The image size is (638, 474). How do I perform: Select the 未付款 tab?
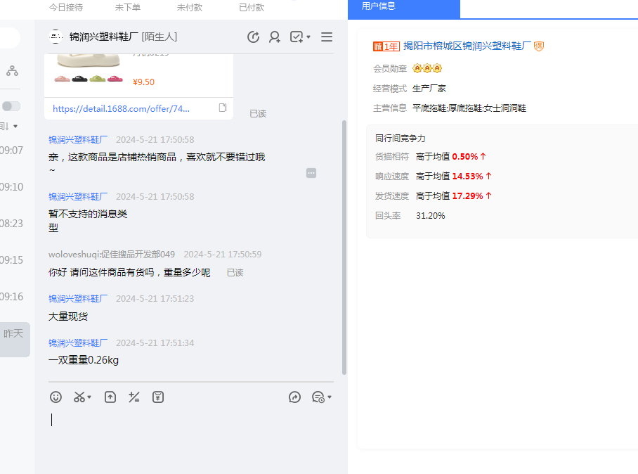pos(190,7)
